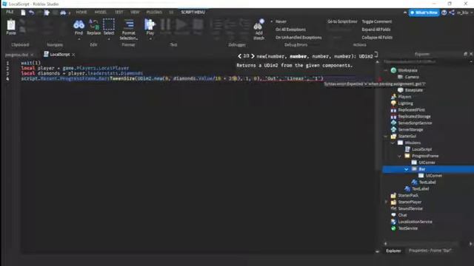The width and height of the screenshot is (474, 266).
Task: Click Expand All Folds
Action: click(x=376, y=30)
